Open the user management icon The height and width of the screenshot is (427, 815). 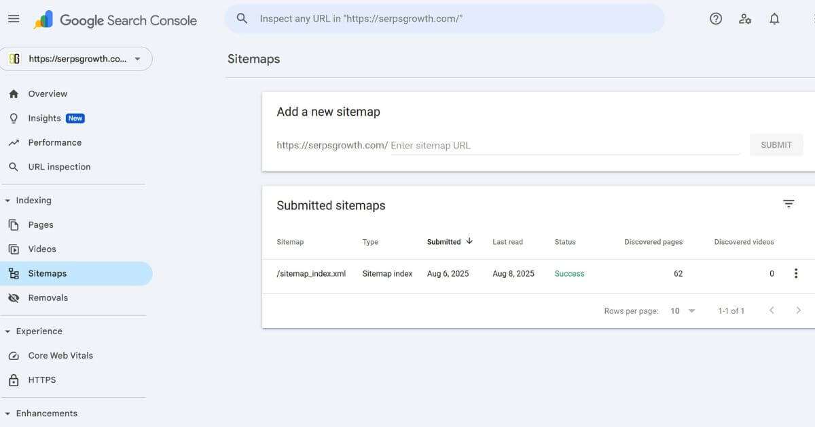tap(745, 18)
